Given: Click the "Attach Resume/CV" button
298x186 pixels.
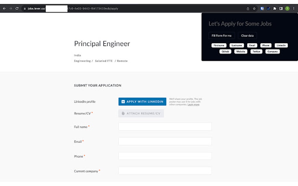Looking at the screenshot, I should tap(141, 113).
